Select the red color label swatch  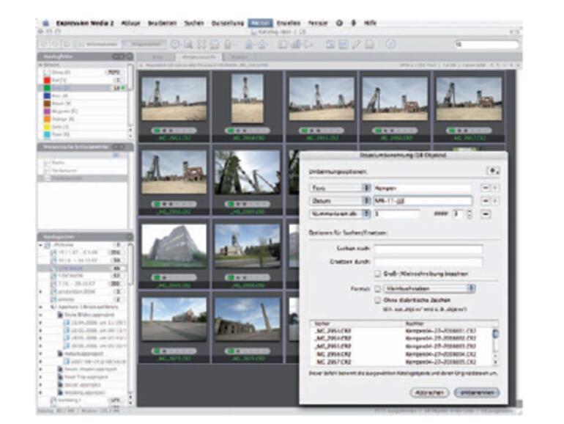pos(45,81)
